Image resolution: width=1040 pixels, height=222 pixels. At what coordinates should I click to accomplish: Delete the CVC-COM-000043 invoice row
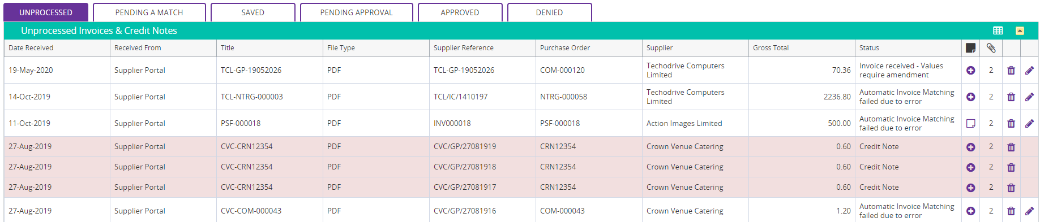[1011, 211]
